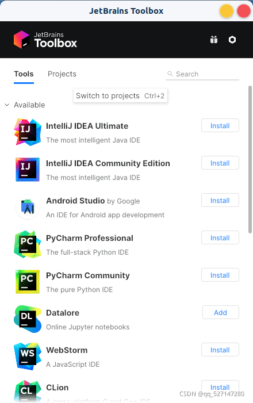
Task: Click the JetBrains Toolbox logo
Action: 45,40
